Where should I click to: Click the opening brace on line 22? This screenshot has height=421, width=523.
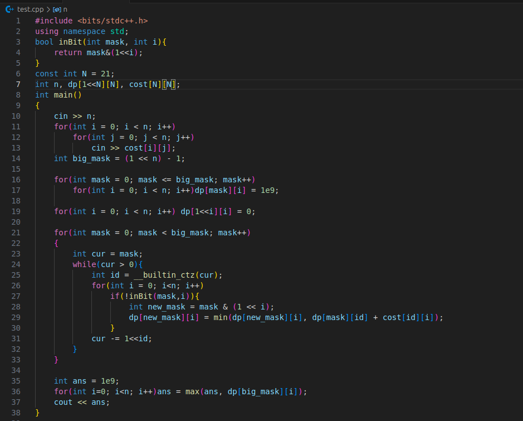click(56, 243)
